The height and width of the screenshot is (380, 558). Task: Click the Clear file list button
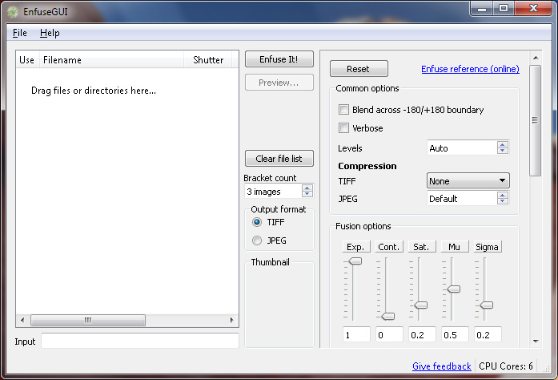279,159
